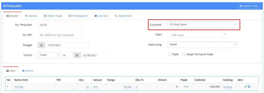This screenshot has height=93, width=264.
Task: Open the Termin Credit dropdown
Action: (x=48, y=55)
